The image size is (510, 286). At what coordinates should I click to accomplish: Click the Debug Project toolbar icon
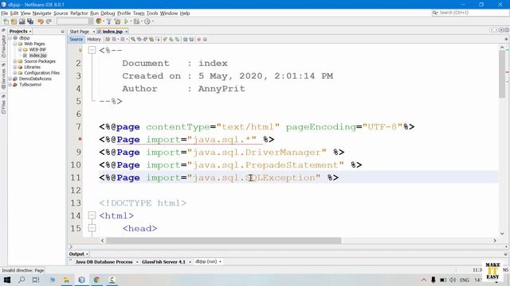(x=136, y=21)
